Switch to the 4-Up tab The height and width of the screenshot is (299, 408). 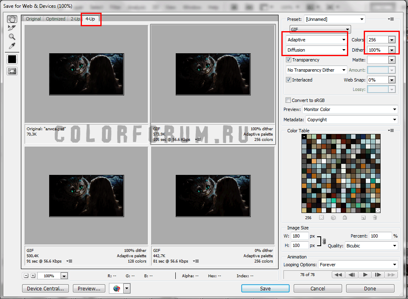tap(90, 19)
